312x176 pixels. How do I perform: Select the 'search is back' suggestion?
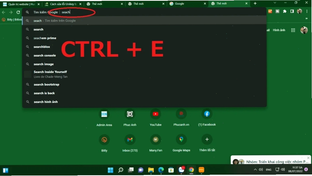(x=144, y=93)
